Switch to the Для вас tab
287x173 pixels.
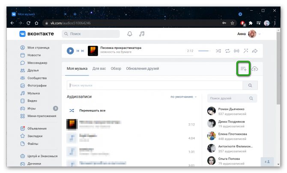pos(99,69)
